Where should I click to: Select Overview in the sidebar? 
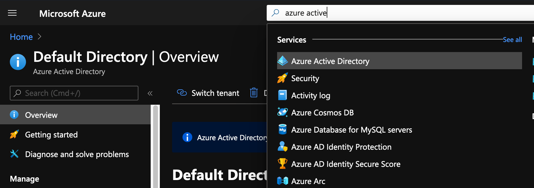click(x=75, y=115)
